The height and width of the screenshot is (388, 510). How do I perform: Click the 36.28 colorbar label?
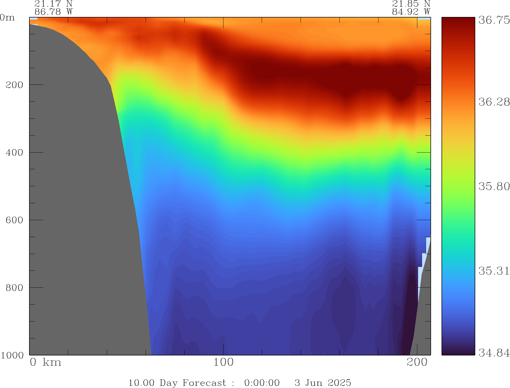click(494, 102)
